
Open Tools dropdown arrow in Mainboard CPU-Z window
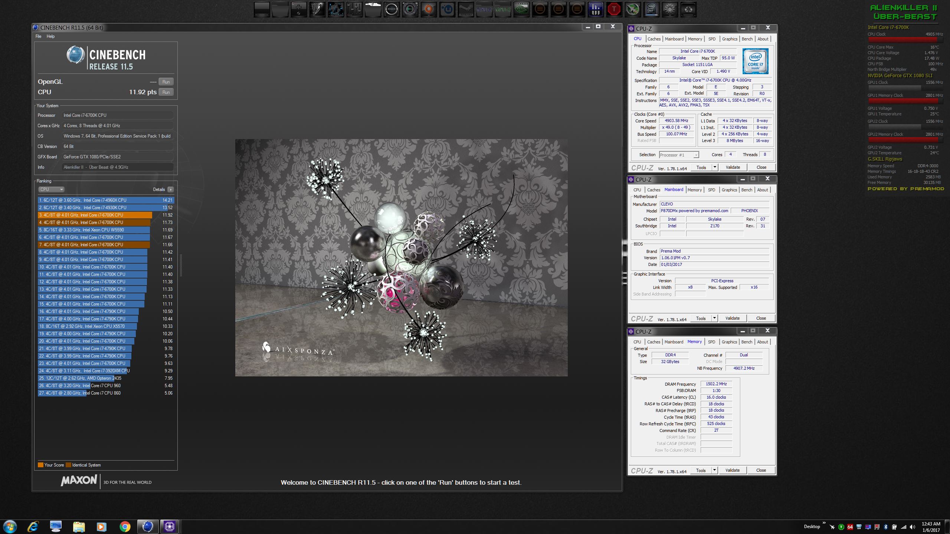point(714,318)
